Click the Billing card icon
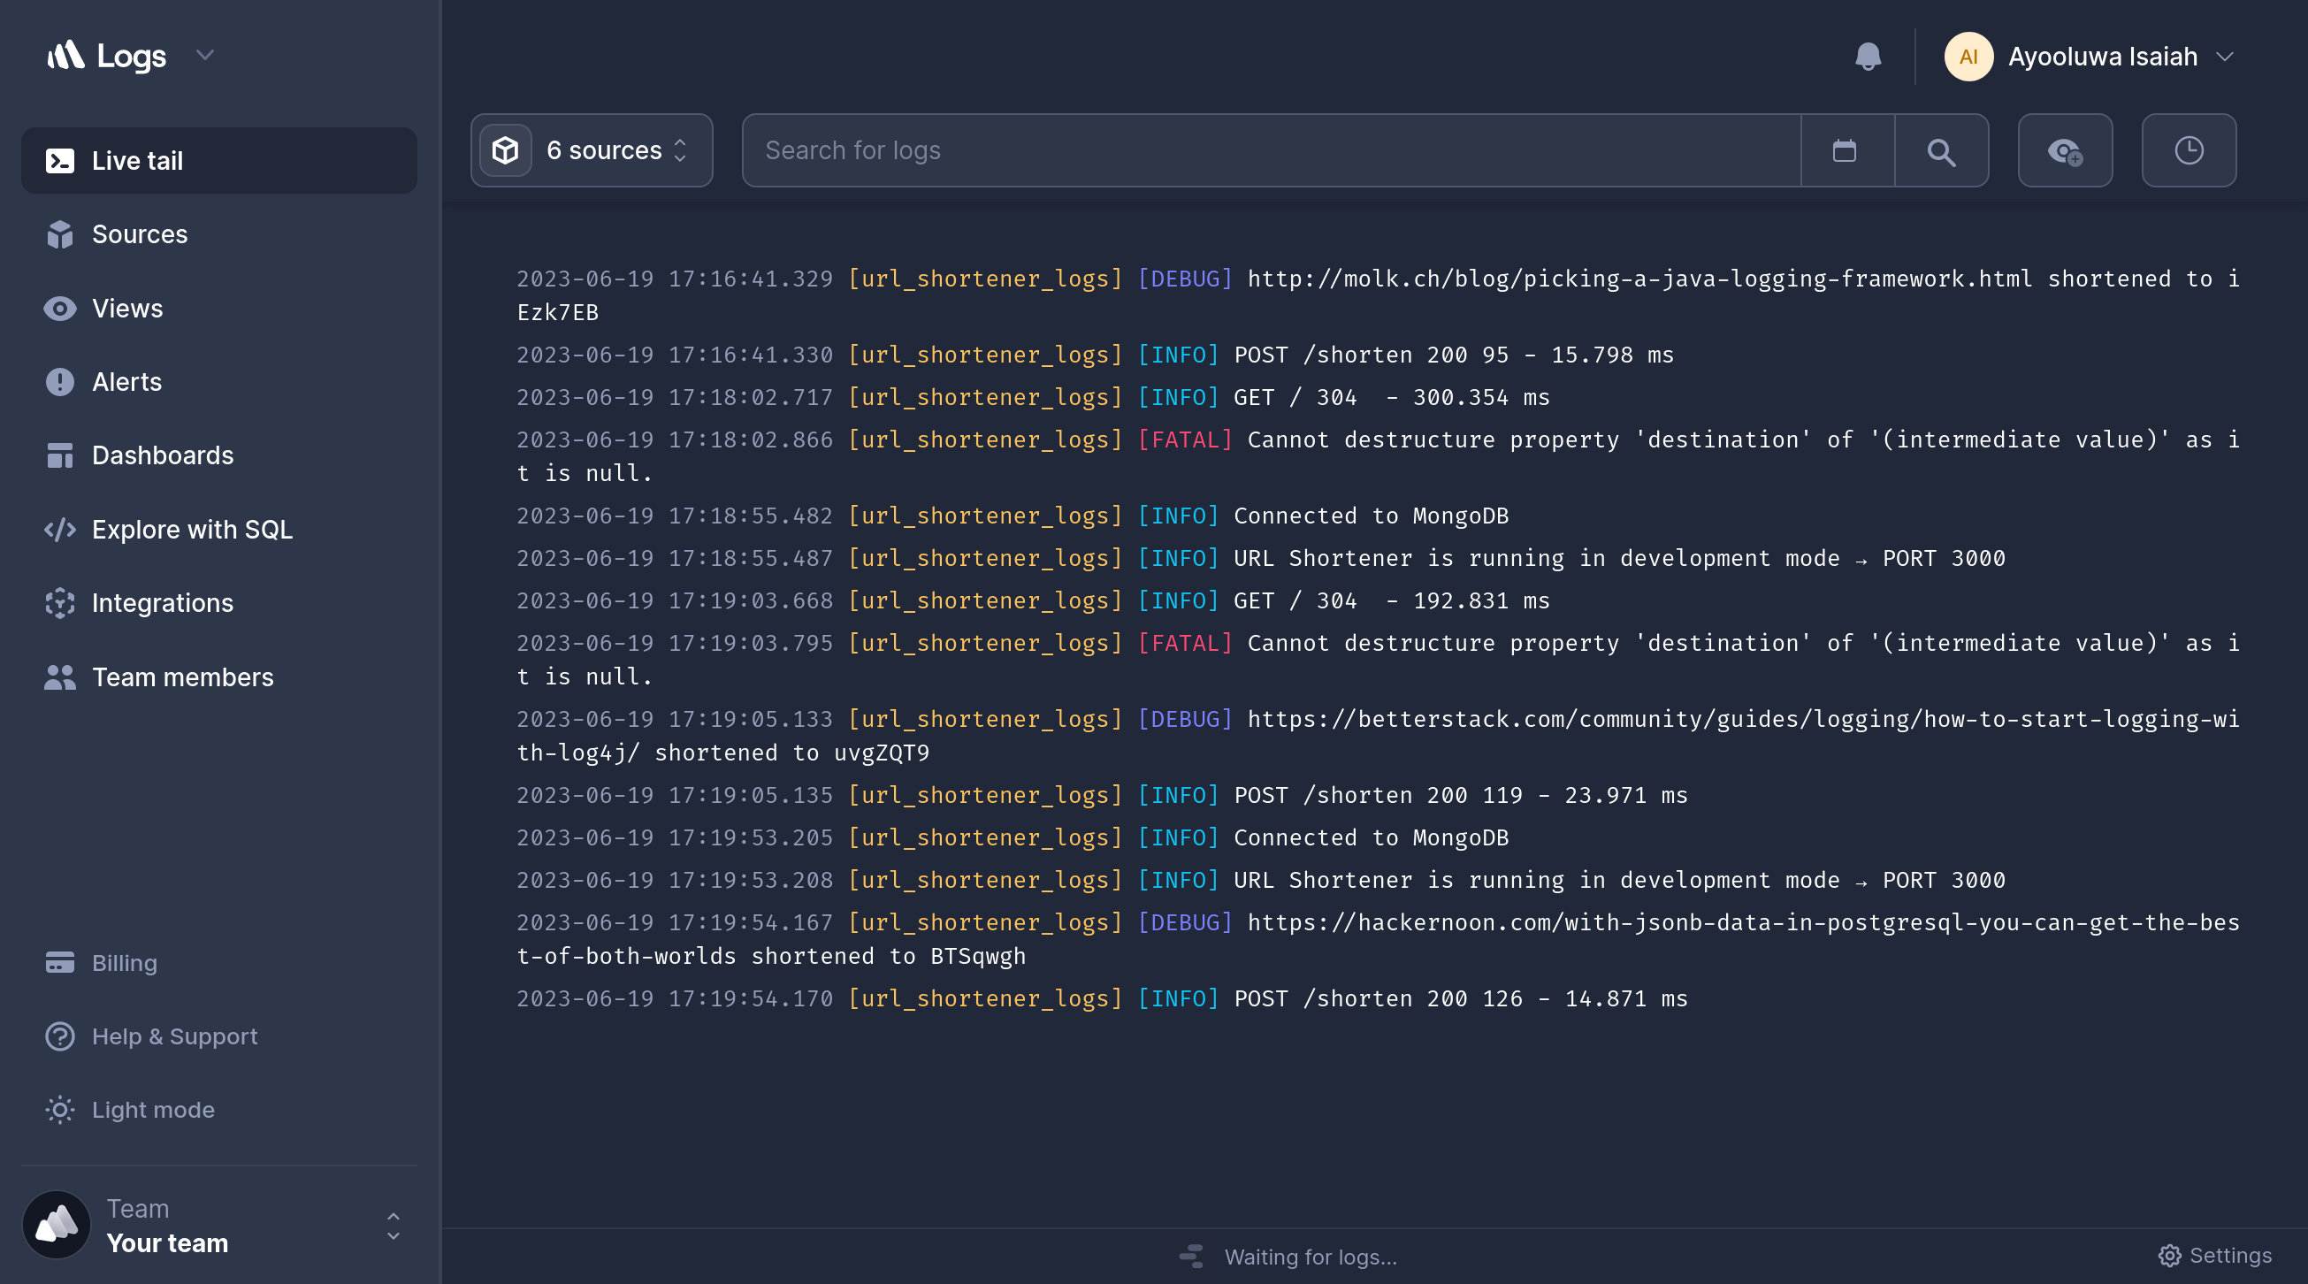Screen dimensions: 2308x1284 60,962
